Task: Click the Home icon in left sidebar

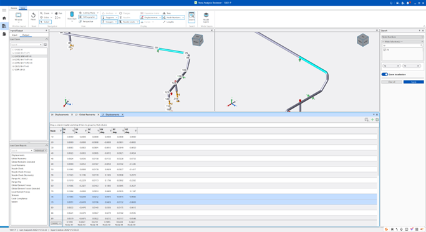Action: [x=4, y=18]
